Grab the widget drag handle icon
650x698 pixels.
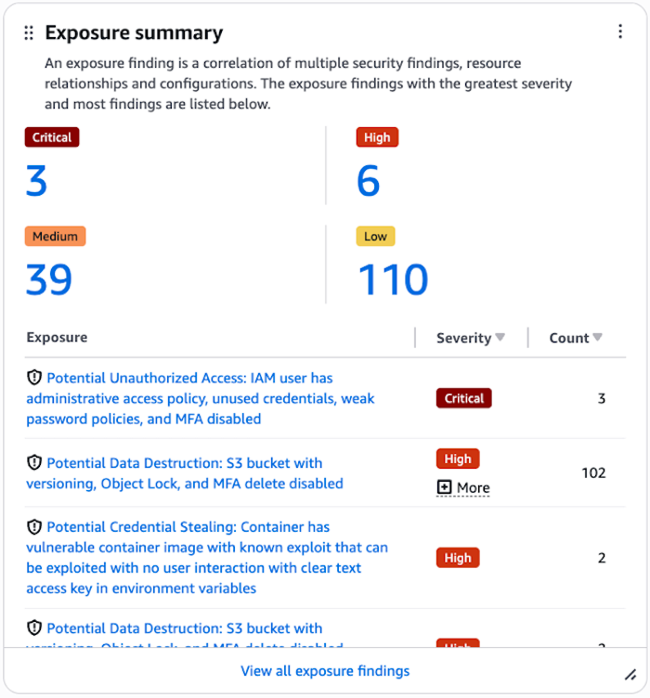[x=29, y=33]
